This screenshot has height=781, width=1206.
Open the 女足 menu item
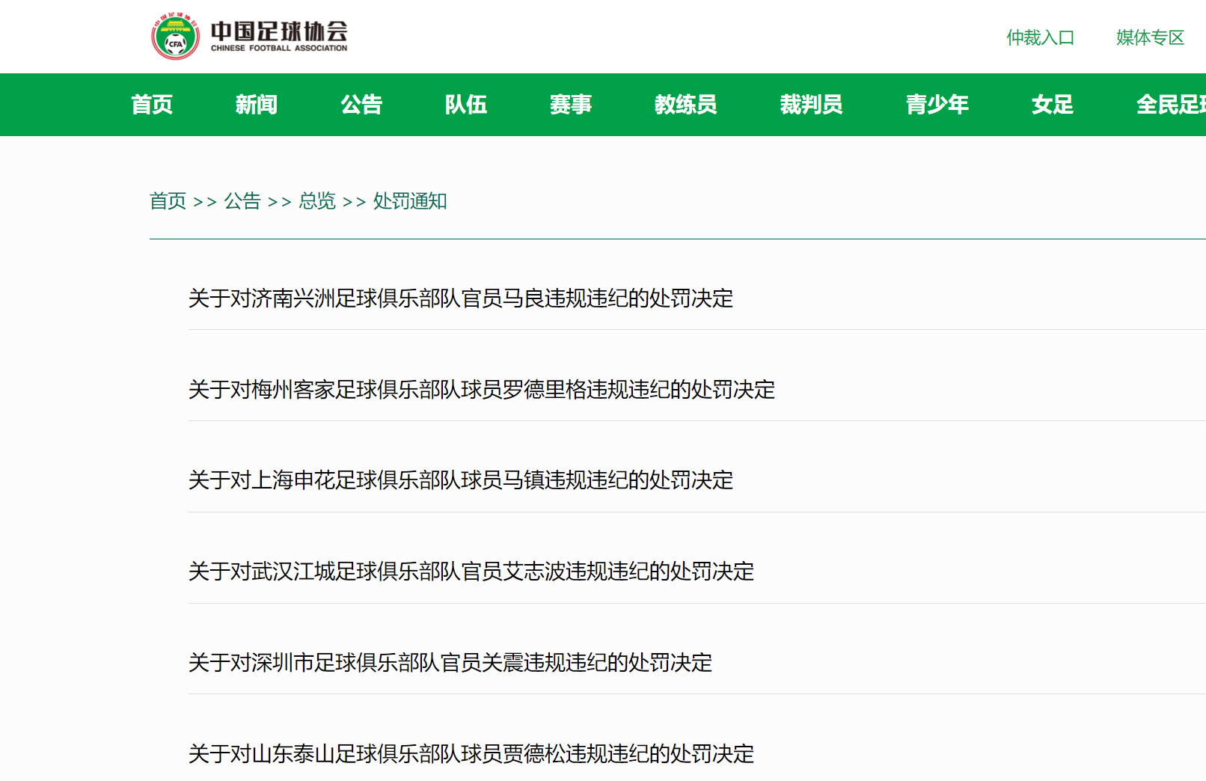pos(1053,105)
